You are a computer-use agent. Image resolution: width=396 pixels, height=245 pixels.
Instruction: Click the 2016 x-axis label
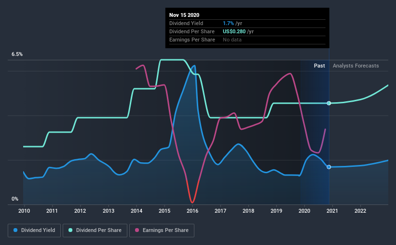[192, 211]
